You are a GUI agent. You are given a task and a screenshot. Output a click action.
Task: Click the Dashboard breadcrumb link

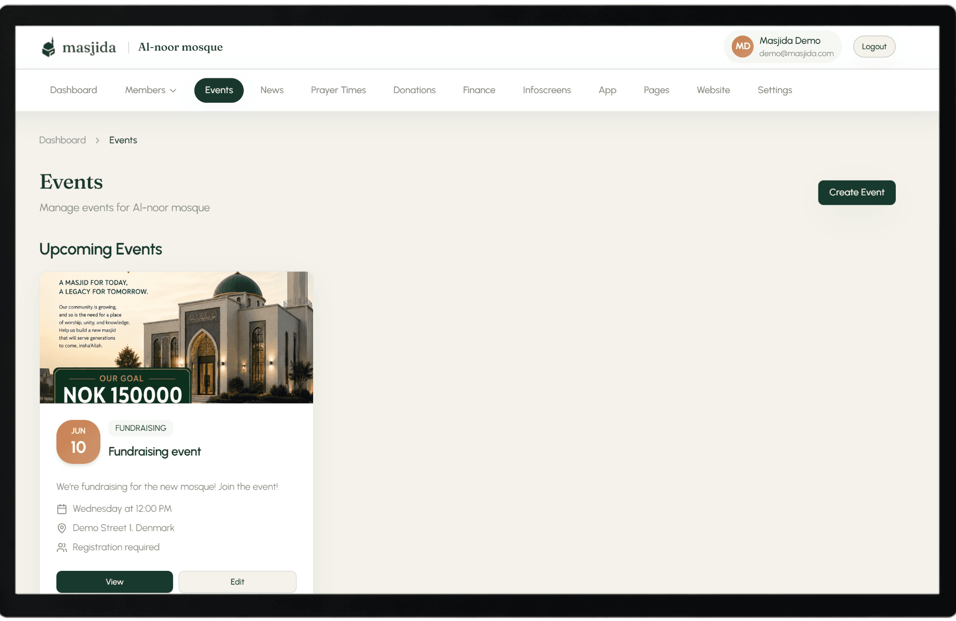[x=63, y=140]
